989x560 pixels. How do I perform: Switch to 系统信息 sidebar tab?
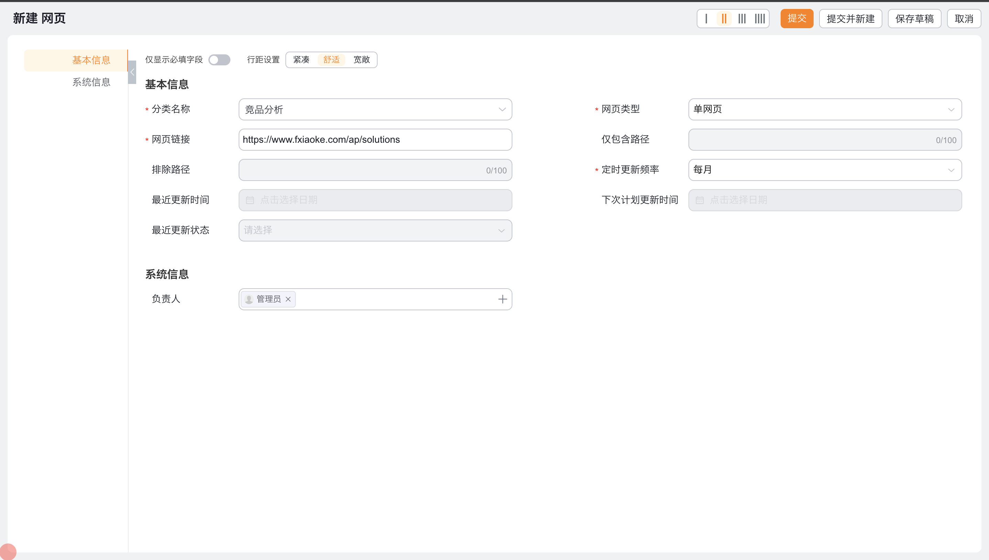point(91,82)
